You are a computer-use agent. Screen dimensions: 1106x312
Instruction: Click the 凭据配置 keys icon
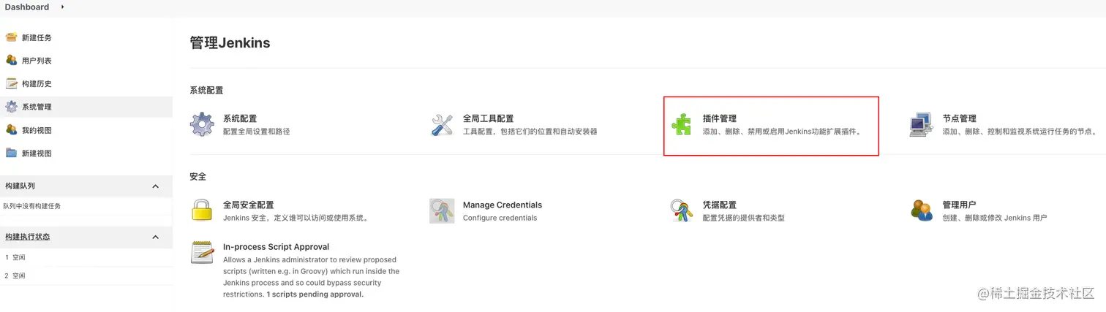pyautogui.click(x=682, y=210)
